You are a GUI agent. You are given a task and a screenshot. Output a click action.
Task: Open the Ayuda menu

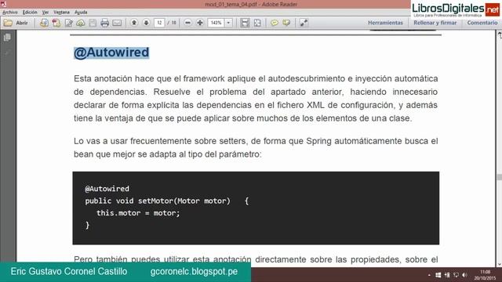(81, 13)
